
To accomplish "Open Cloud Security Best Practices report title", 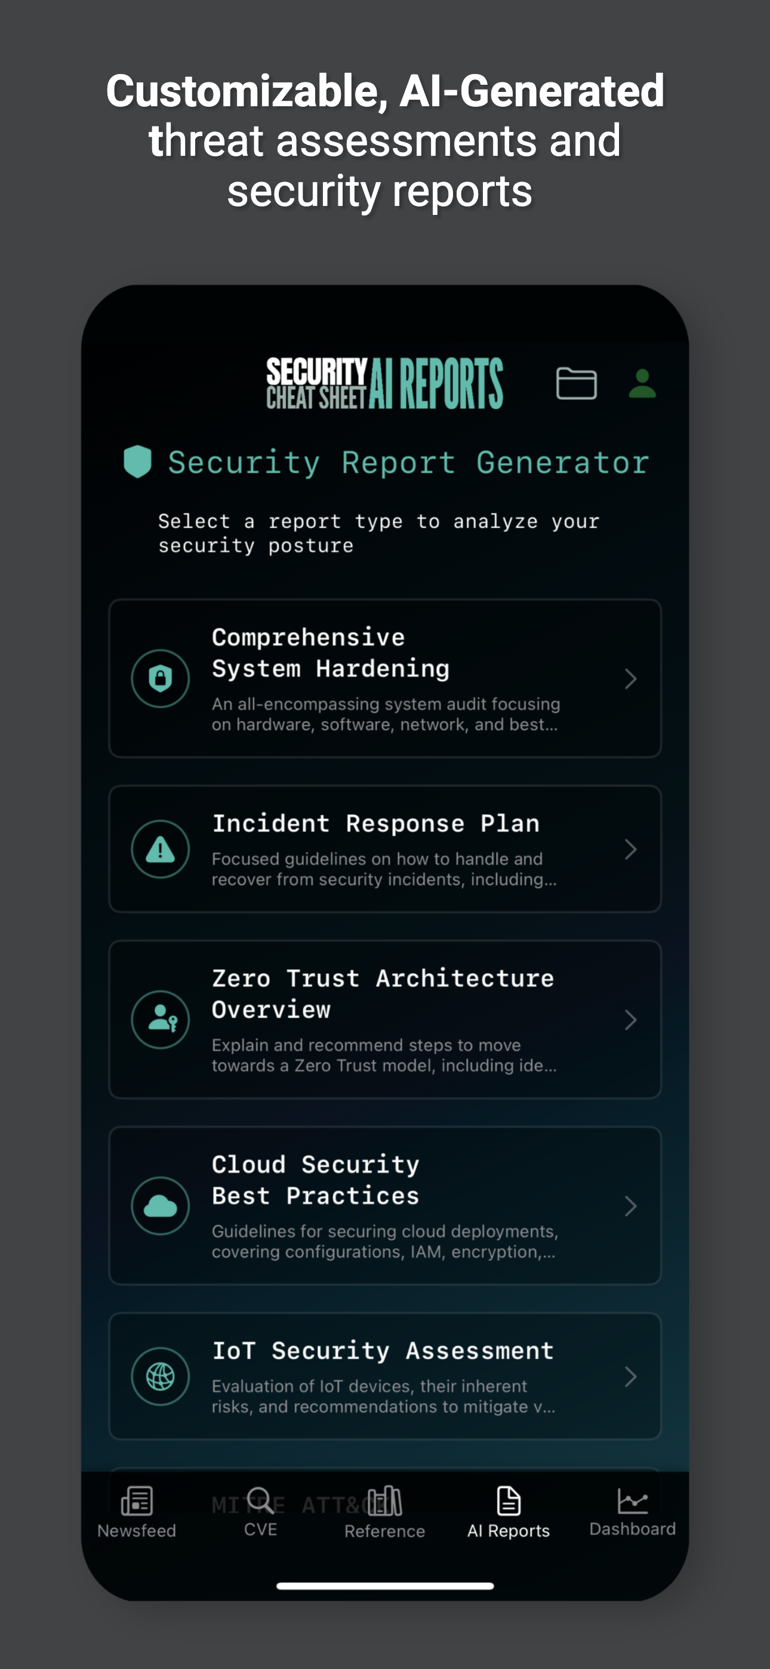I will pyautogui.click(x=316, y=1180).
